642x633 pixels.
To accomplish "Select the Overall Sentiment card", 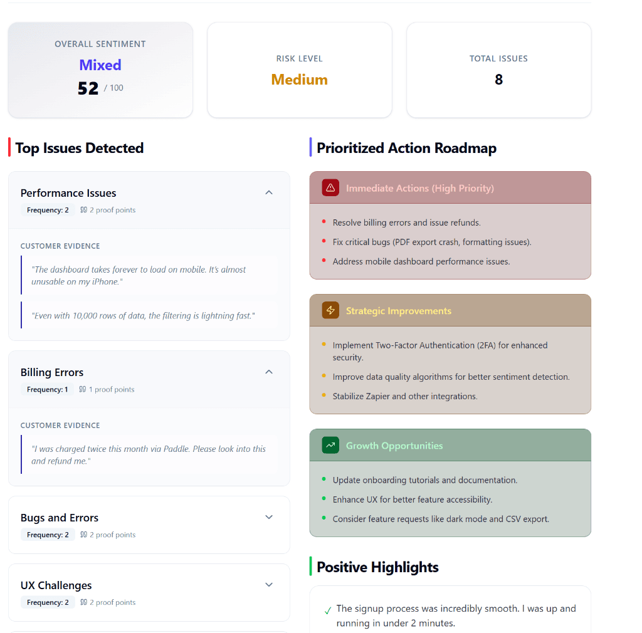I will [100, 70].
